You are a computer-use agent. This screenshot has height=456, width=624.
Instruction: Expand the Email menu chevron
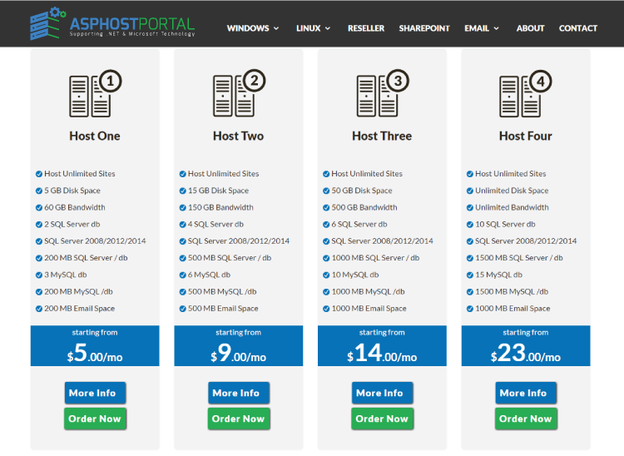(496, 28)
